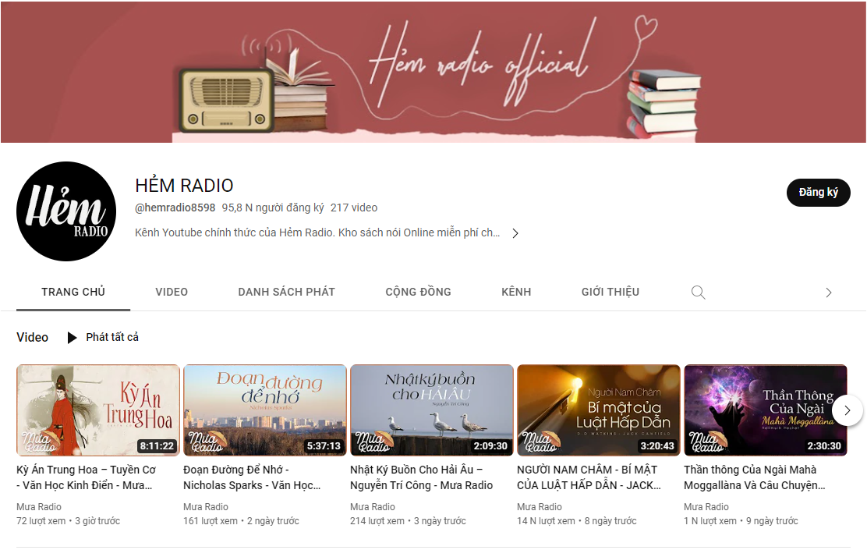The image size is (867, 557).
Task: Click the 214 lượt xem • 3 ngày trước text
Action: (x=408, y=521)
